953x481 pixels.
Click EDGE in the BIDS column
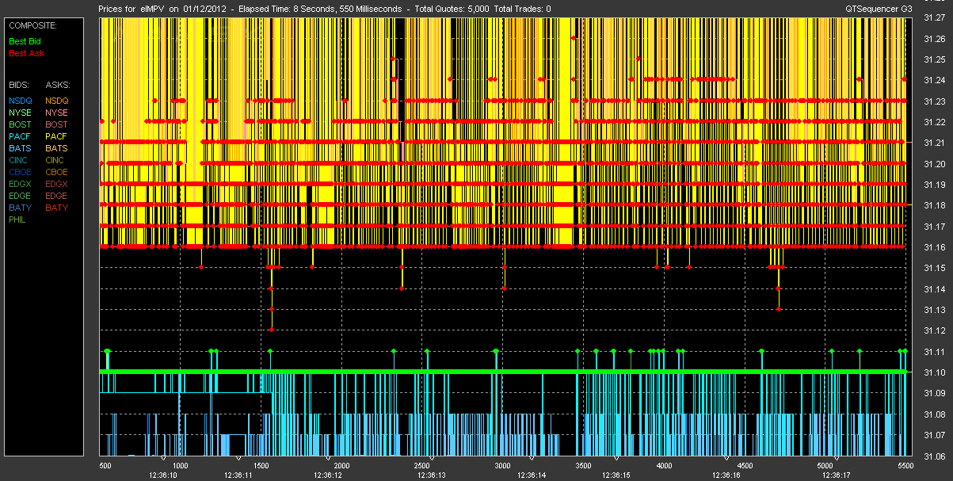click(20, 196)
